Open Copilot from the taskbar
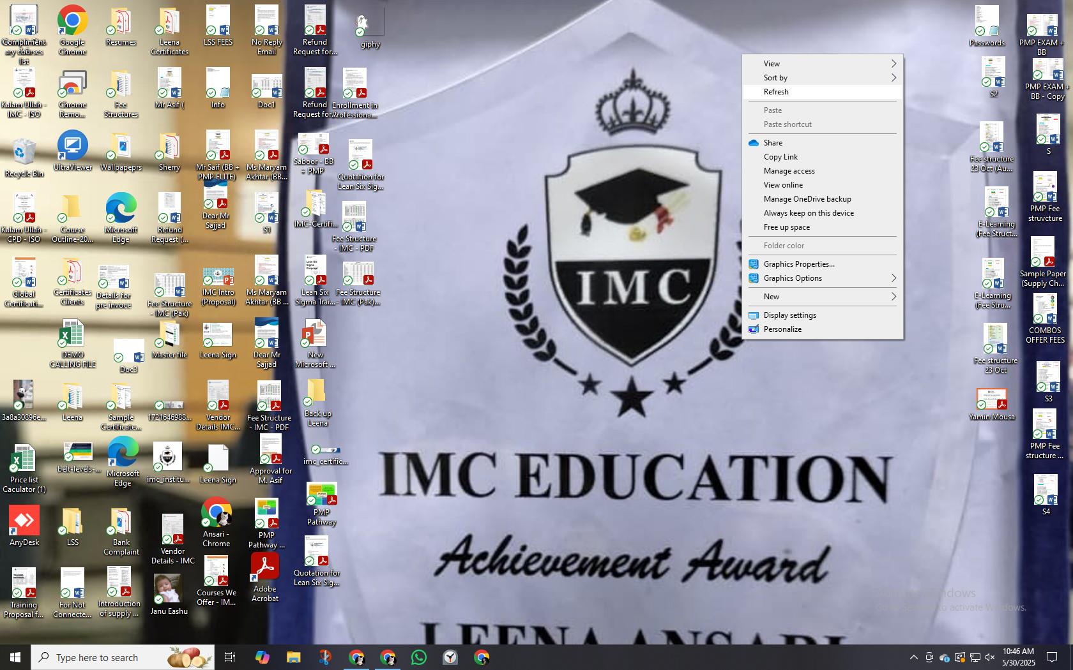The height and width of the screenshot is (670, 1073). pos(262,657)
